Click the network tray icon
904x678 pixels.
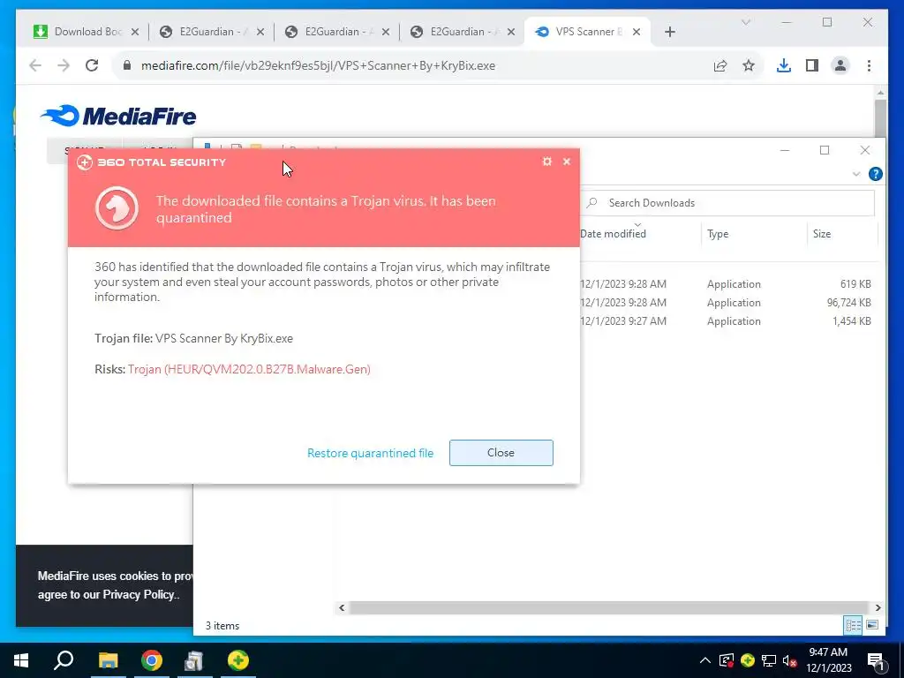pyautogui.click(x=769, y=660)
